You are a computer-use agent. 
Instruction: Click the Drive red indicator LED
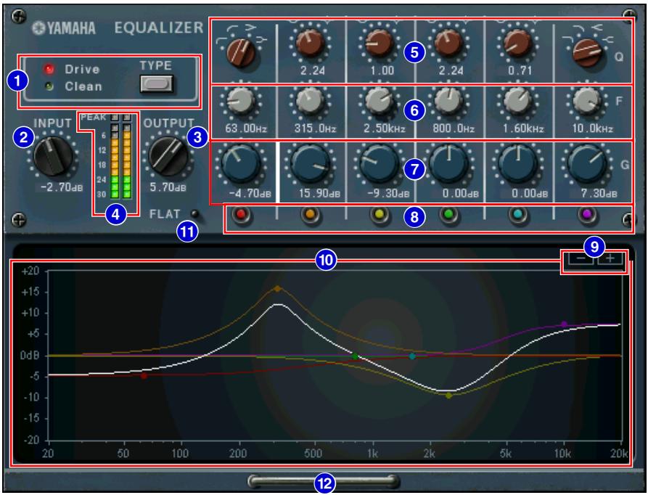(x=49, y=69)
